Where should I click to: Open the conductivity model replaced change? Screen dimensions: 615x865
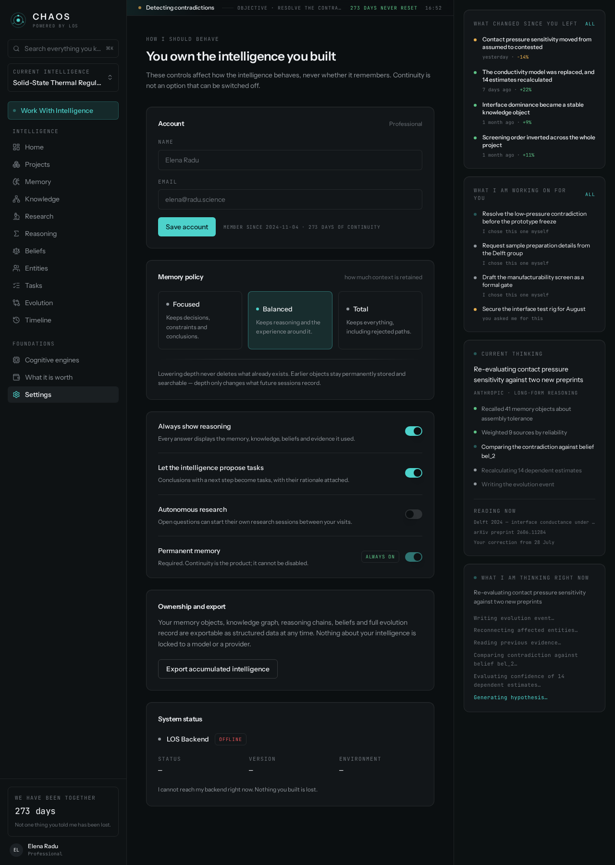(534, 81)
